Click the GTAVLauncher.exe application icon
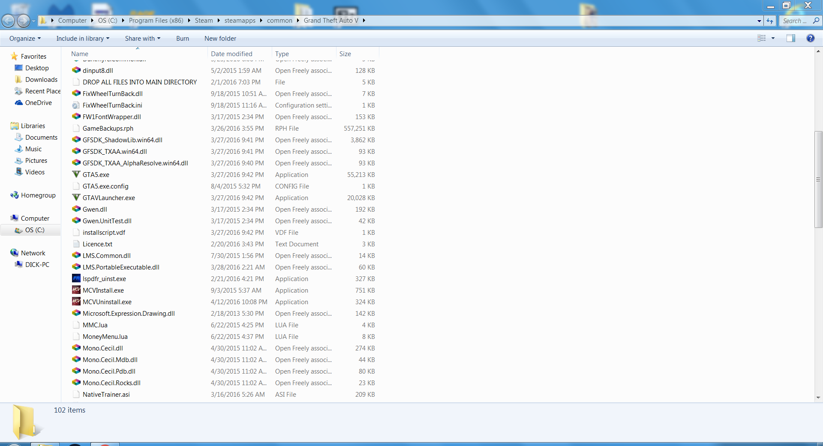Screen dimensions: 823x446 click(76, 198)
